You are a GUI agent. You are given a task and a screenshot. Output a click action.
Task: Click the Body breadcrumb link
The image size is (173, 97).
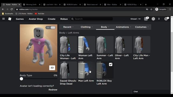[x=62, y=33]
